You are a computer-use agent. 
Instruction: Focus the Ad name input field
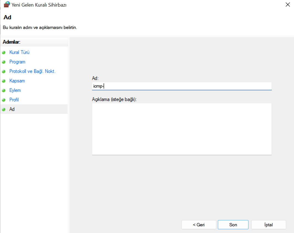182,86
